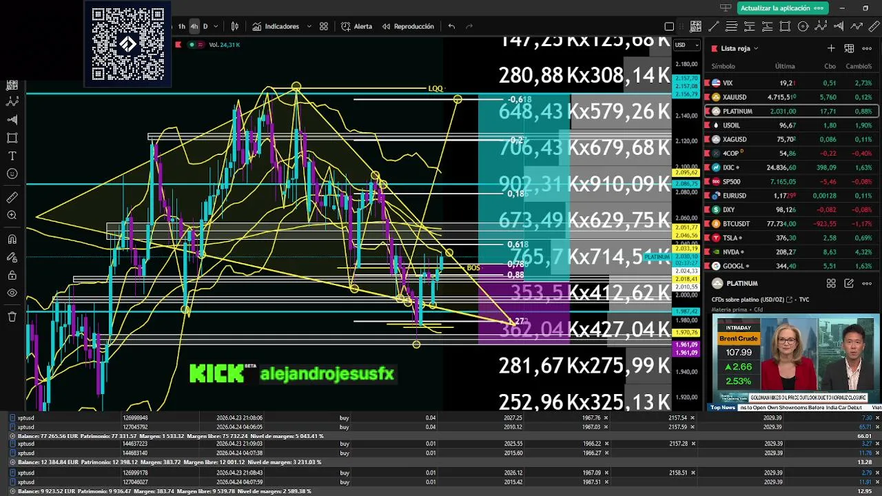Select the rectangle shape tool in top toolbar

(x=785, y=26)
